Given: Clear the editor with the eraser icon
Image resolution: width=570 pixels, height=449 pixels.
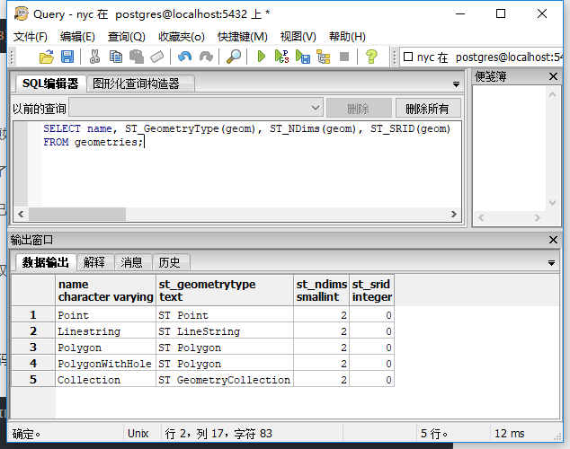Looking at the screenshot, I should coord(157,57).
